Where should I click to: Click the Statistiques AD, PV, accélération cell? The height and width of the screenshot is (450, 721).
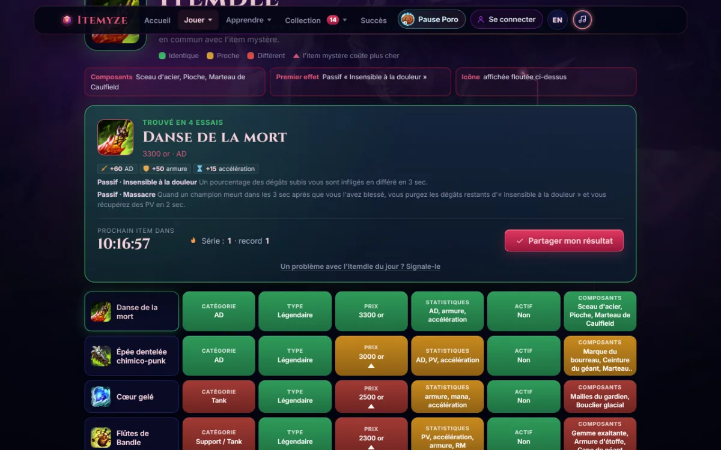tap(448, 356)
